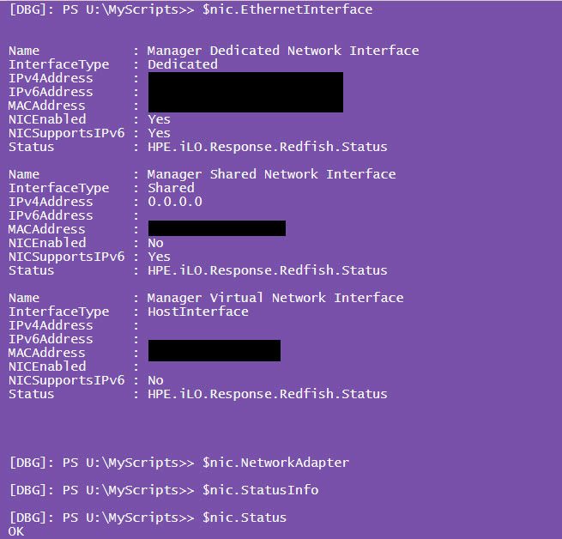Click the NICEnabled No value
This screenshot has height=539, width=562.
point(155,243)
